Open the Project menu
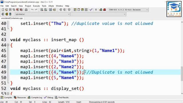Viewport: 183px width, 103px height. [28, 6]
